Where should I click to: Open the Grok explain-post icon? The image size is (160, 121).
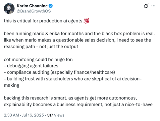(x=146, y=6)
